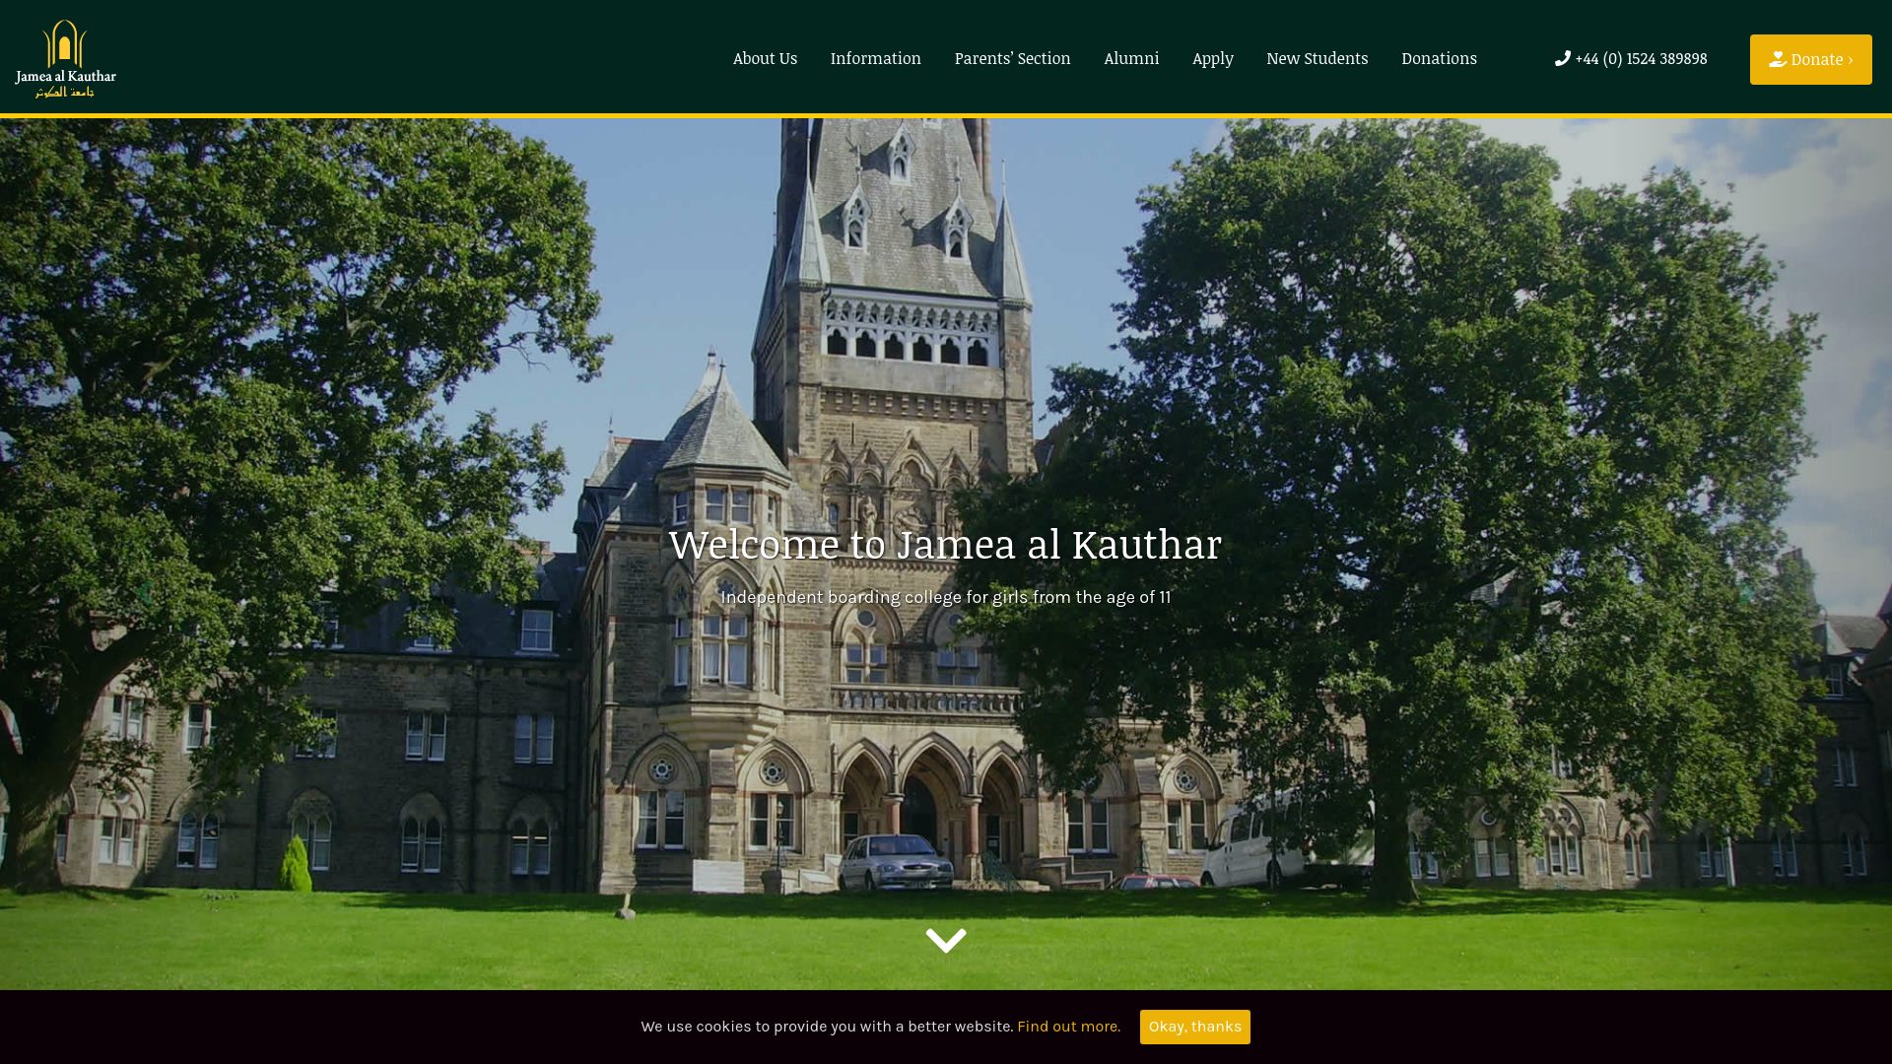
Task: Advance to the next slide with right chevron
Action: click(1746, 592)
